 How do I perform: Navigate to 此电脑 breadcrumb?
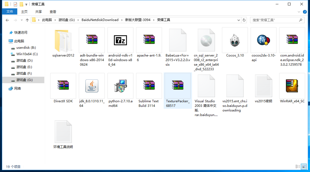point(47,20)
